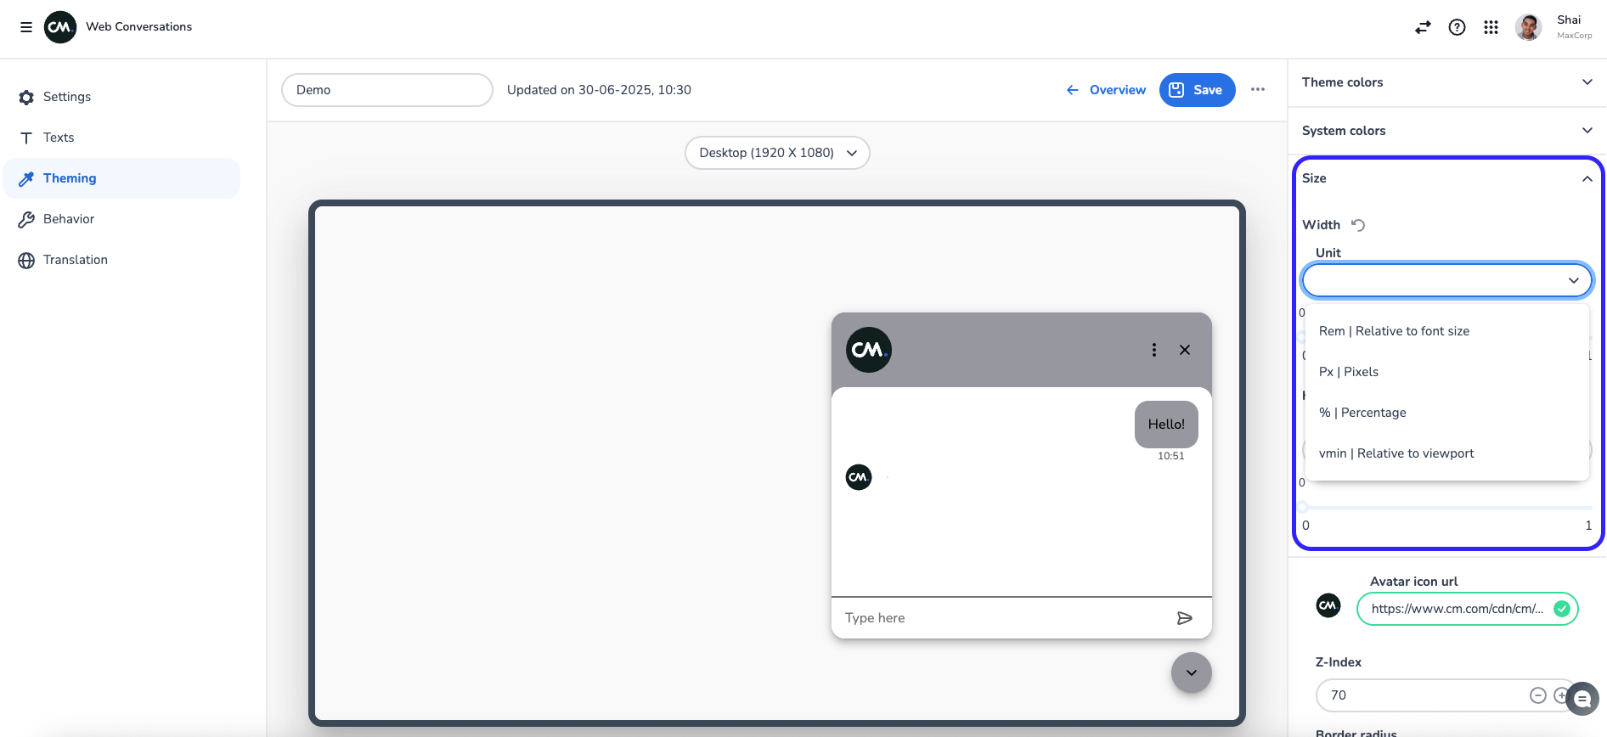The image size is (1607, 737).
Task: Click the Avatar icon url field
Action: point(1457,609)
